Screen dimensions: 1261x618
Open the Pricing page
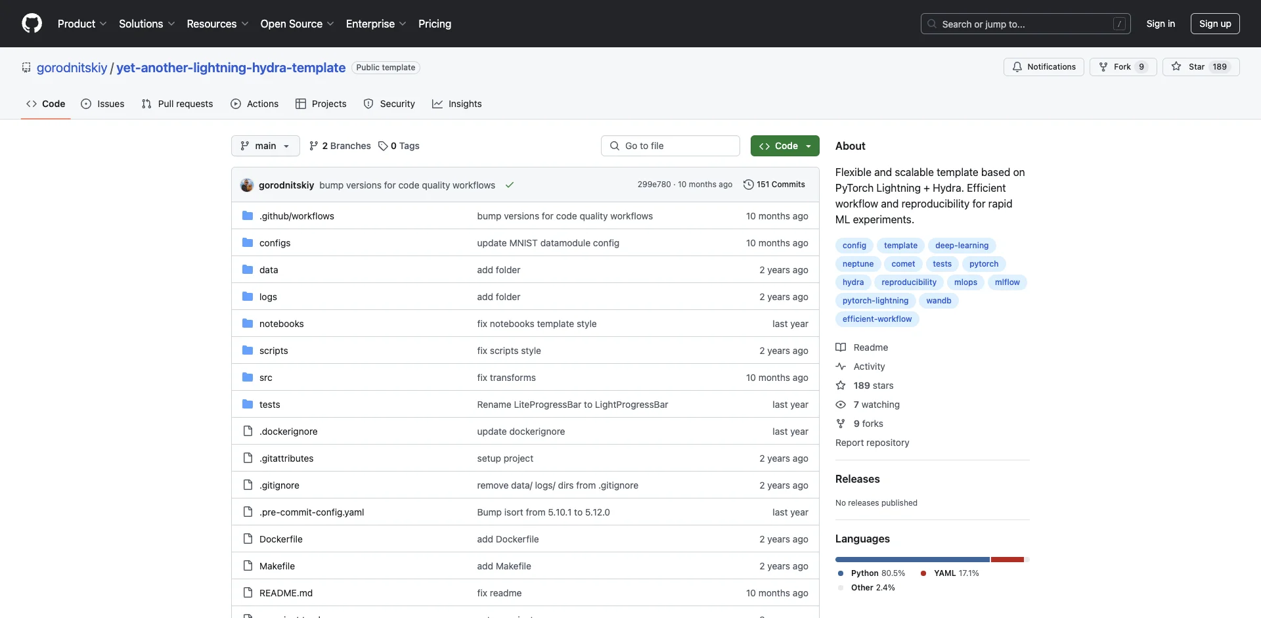435,24
